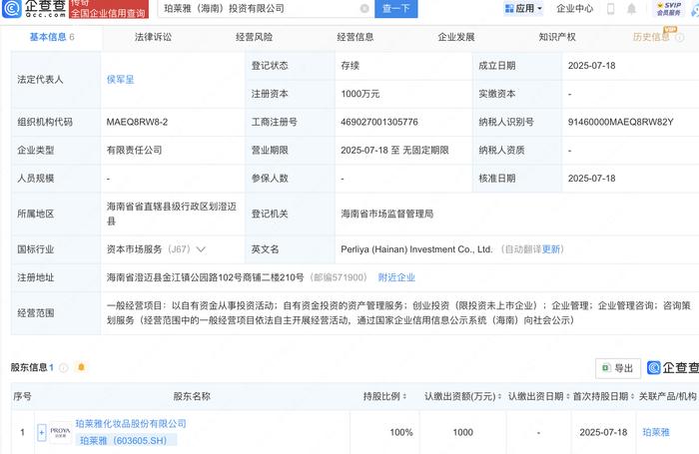Open 企业中心 in the header
Screen dimensions: 699x454
click(x=574, y=8)
